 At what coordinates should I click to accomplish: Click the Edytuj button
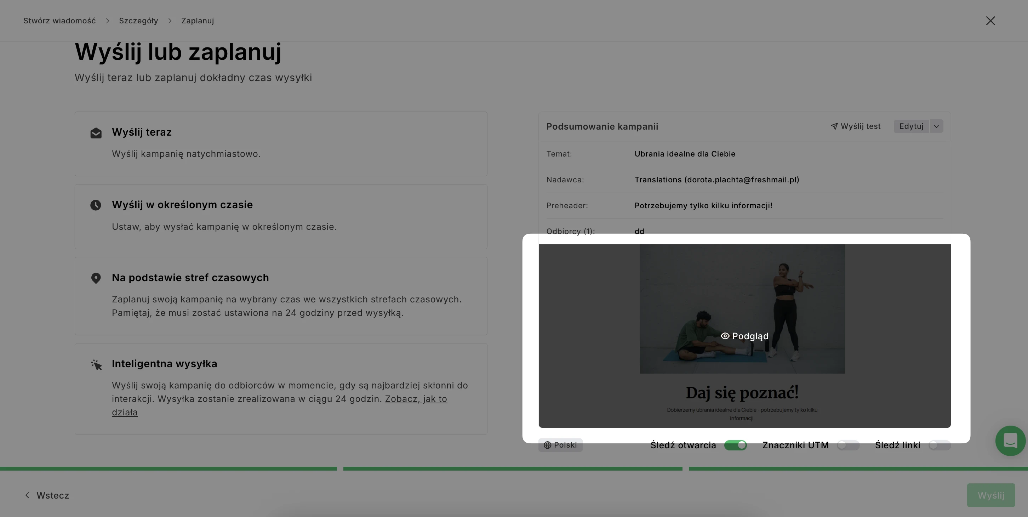(912, 126)
